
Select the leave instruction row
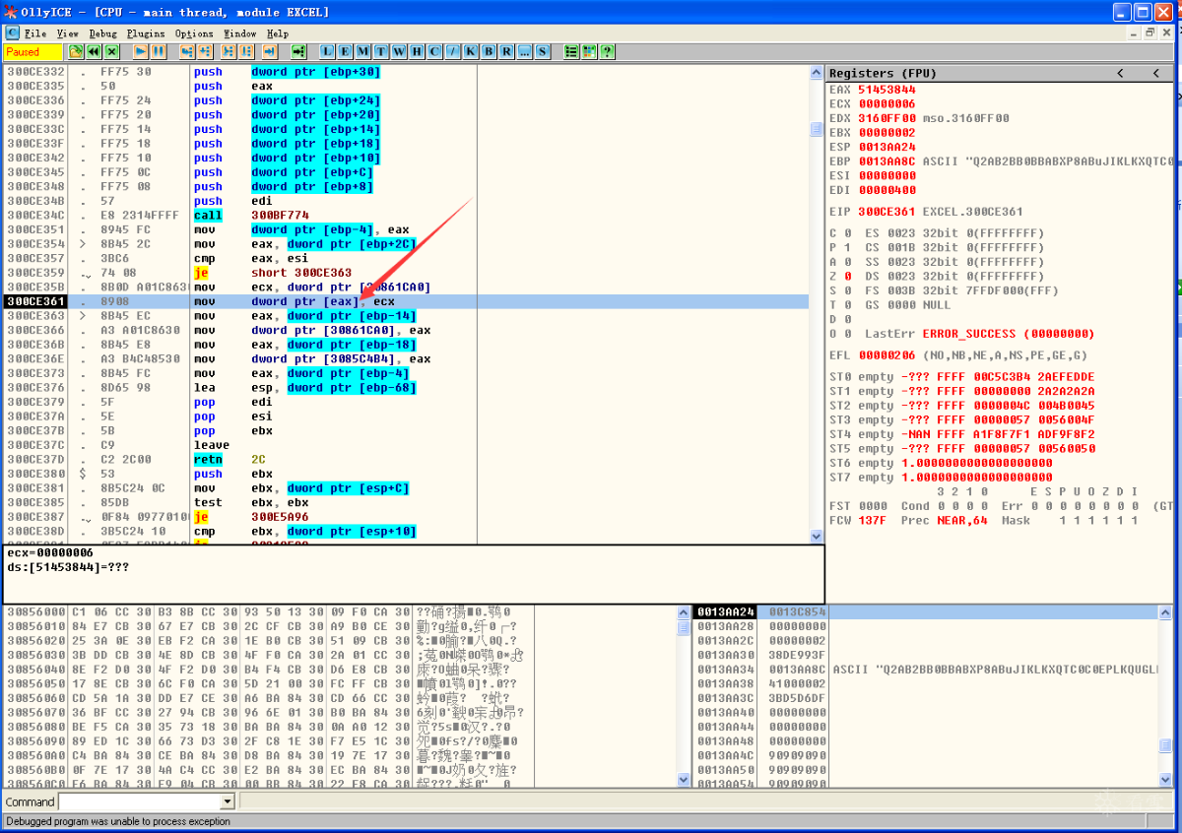405,445
